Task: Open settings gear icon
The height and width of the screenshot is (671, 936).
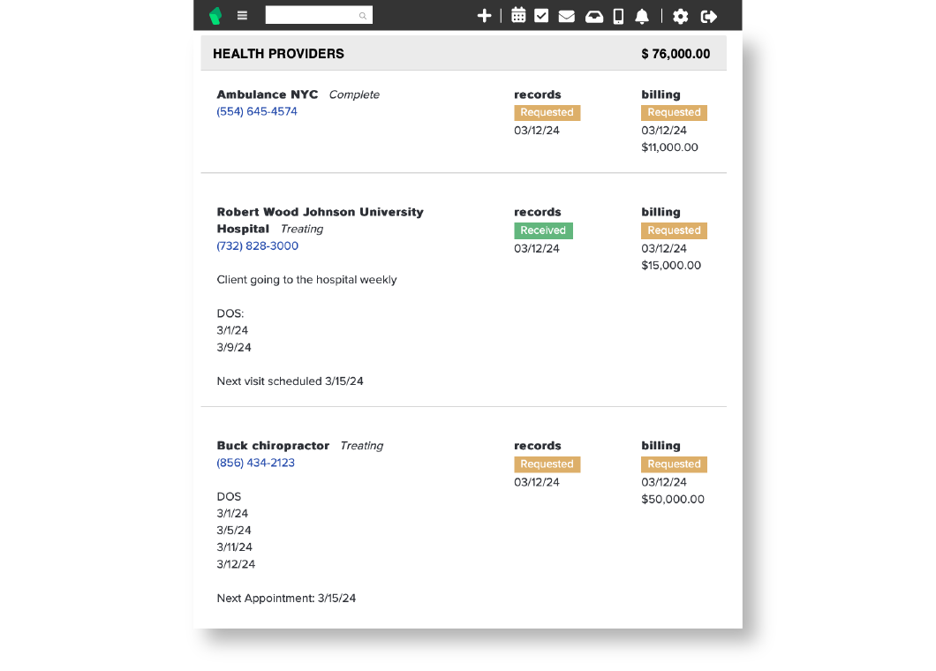Action: [x=680, y=16]
